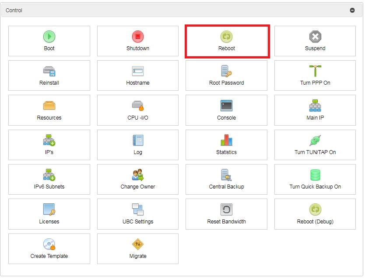Click the Create Template label
365x278 pixels.
pyautogui.click(x=49, y=256)
